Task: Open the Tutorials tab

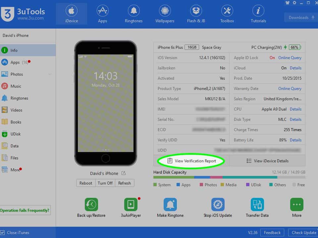Action: tap(258, 14)
